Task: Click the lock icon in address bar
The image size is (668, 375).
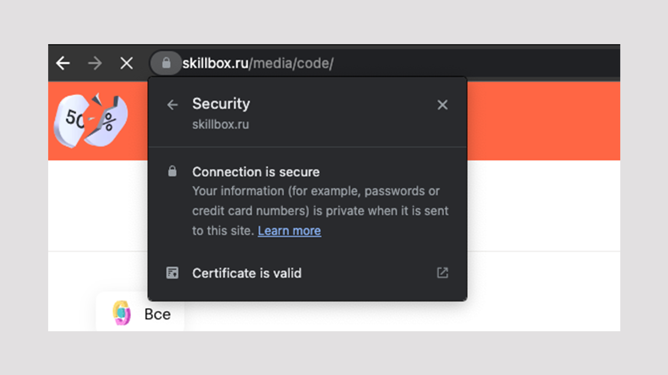Action: pyautogui.click(x=166, y=63)
